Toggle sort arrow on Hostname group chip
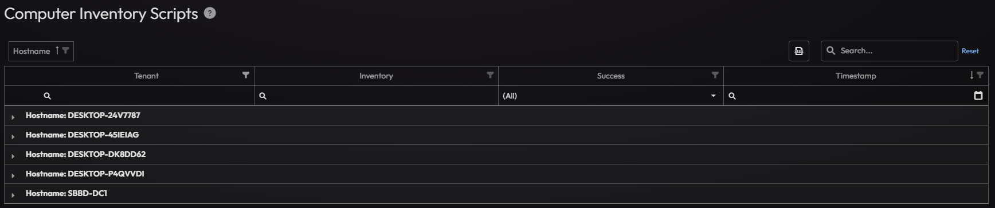 (x=57, y=50)
